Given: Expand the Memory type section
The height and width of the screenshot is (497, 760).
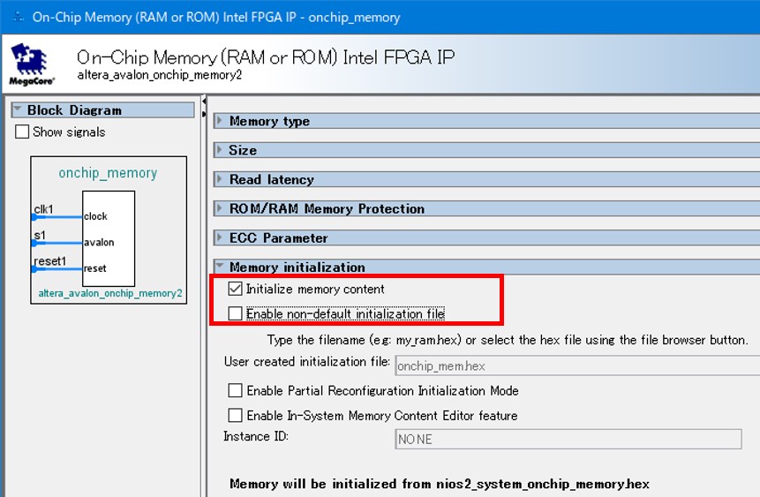Looking at the screenshot, I should tap(221, 121).
